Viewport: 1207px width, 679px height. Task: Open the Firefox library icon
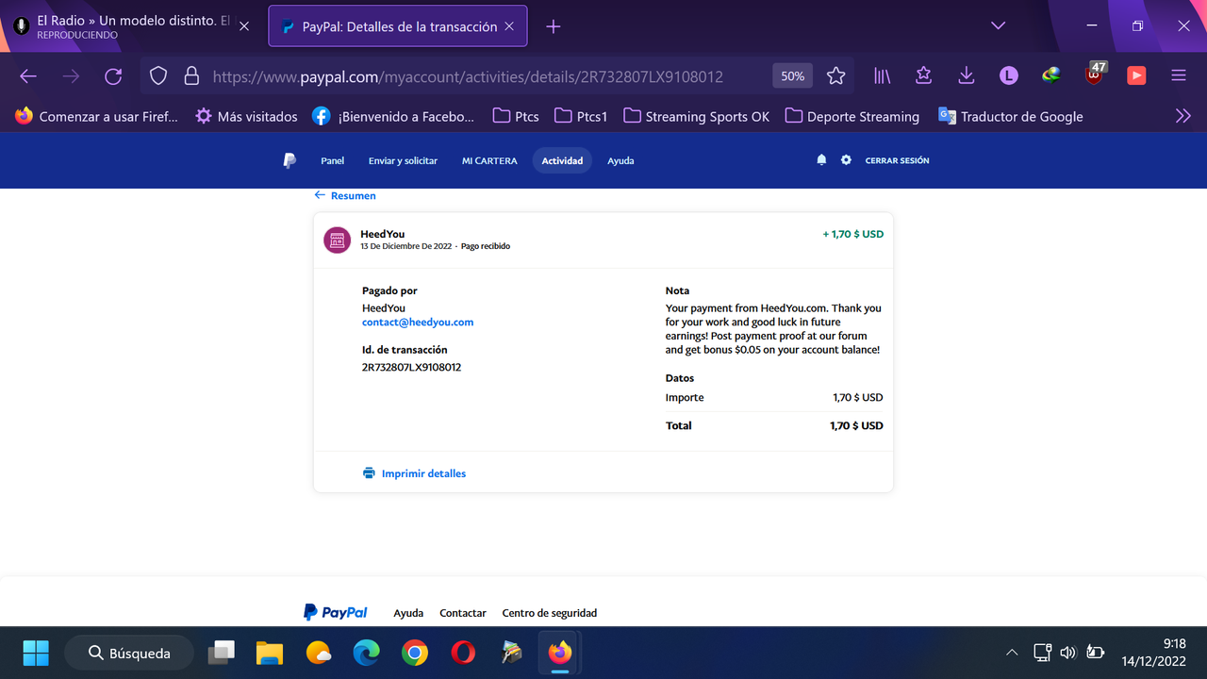(x=882, y=76)
